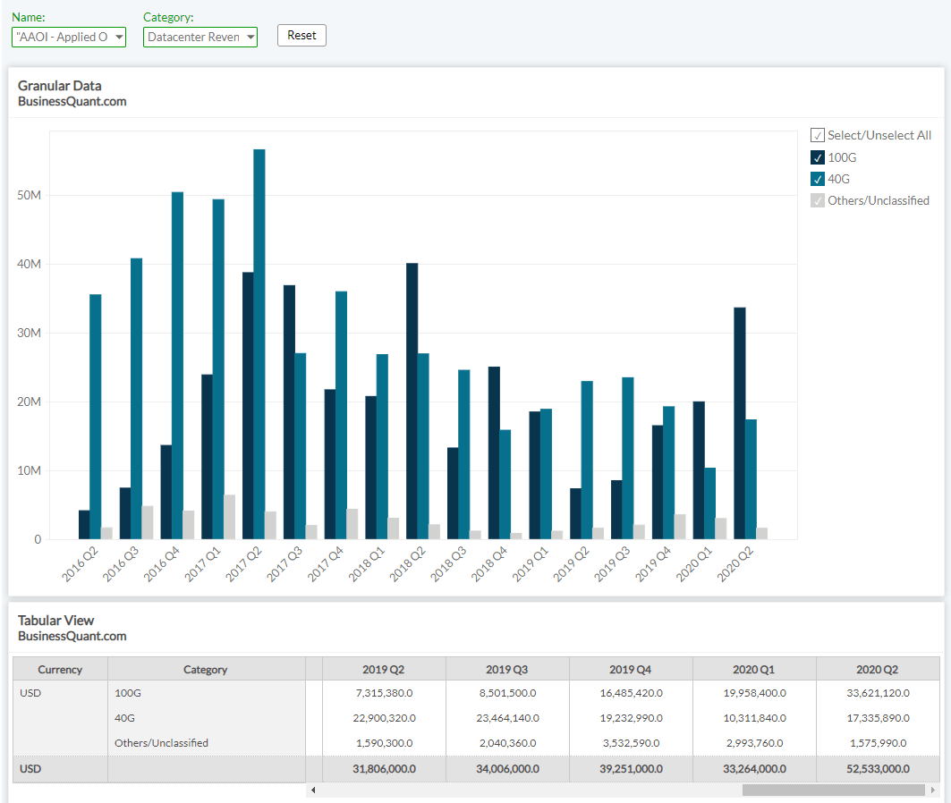The height and width of the screenshot is (803, 951).
Task: Click the table scrollbar right arrow
Action: pos(934,790)
